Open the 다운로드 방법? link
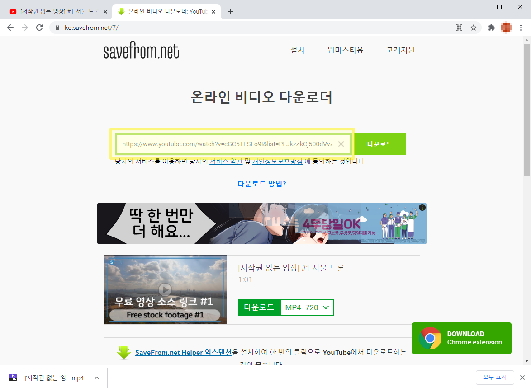Image resolution: width=531 pixels, height=391 pixels. click(x=261, y=184)
